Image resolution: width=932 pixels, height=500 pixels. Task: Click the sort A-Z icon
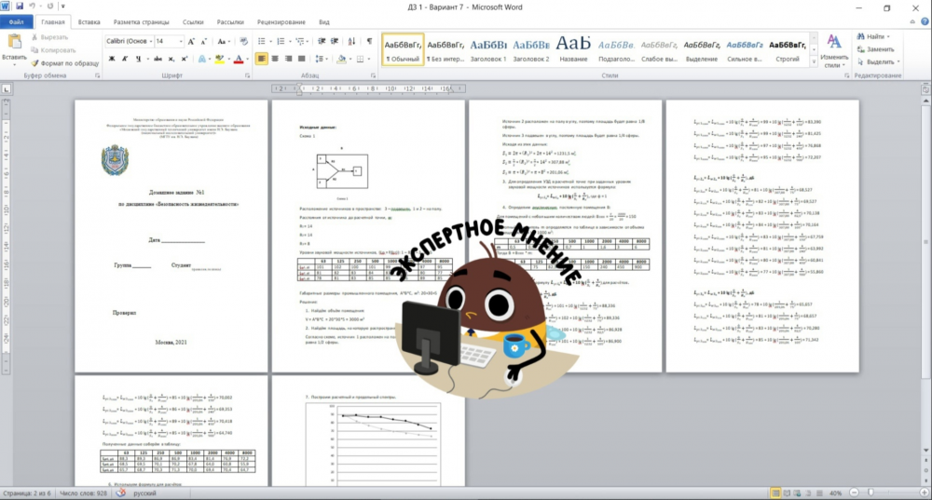pyautogui.click(x=349, y=41)
